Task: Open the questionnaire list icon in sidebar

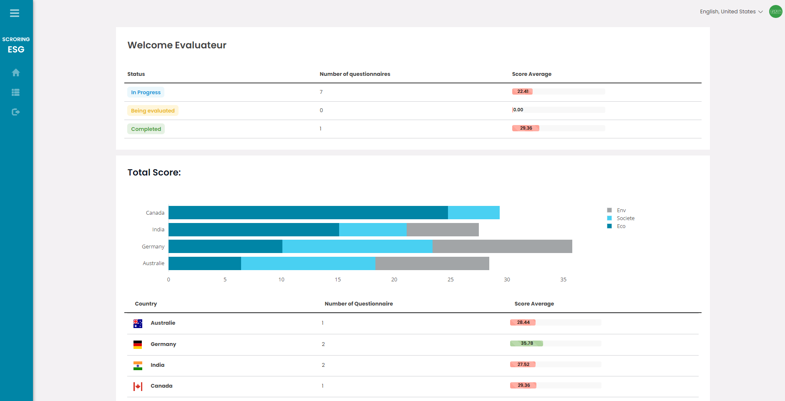Action: pos(16,93)
